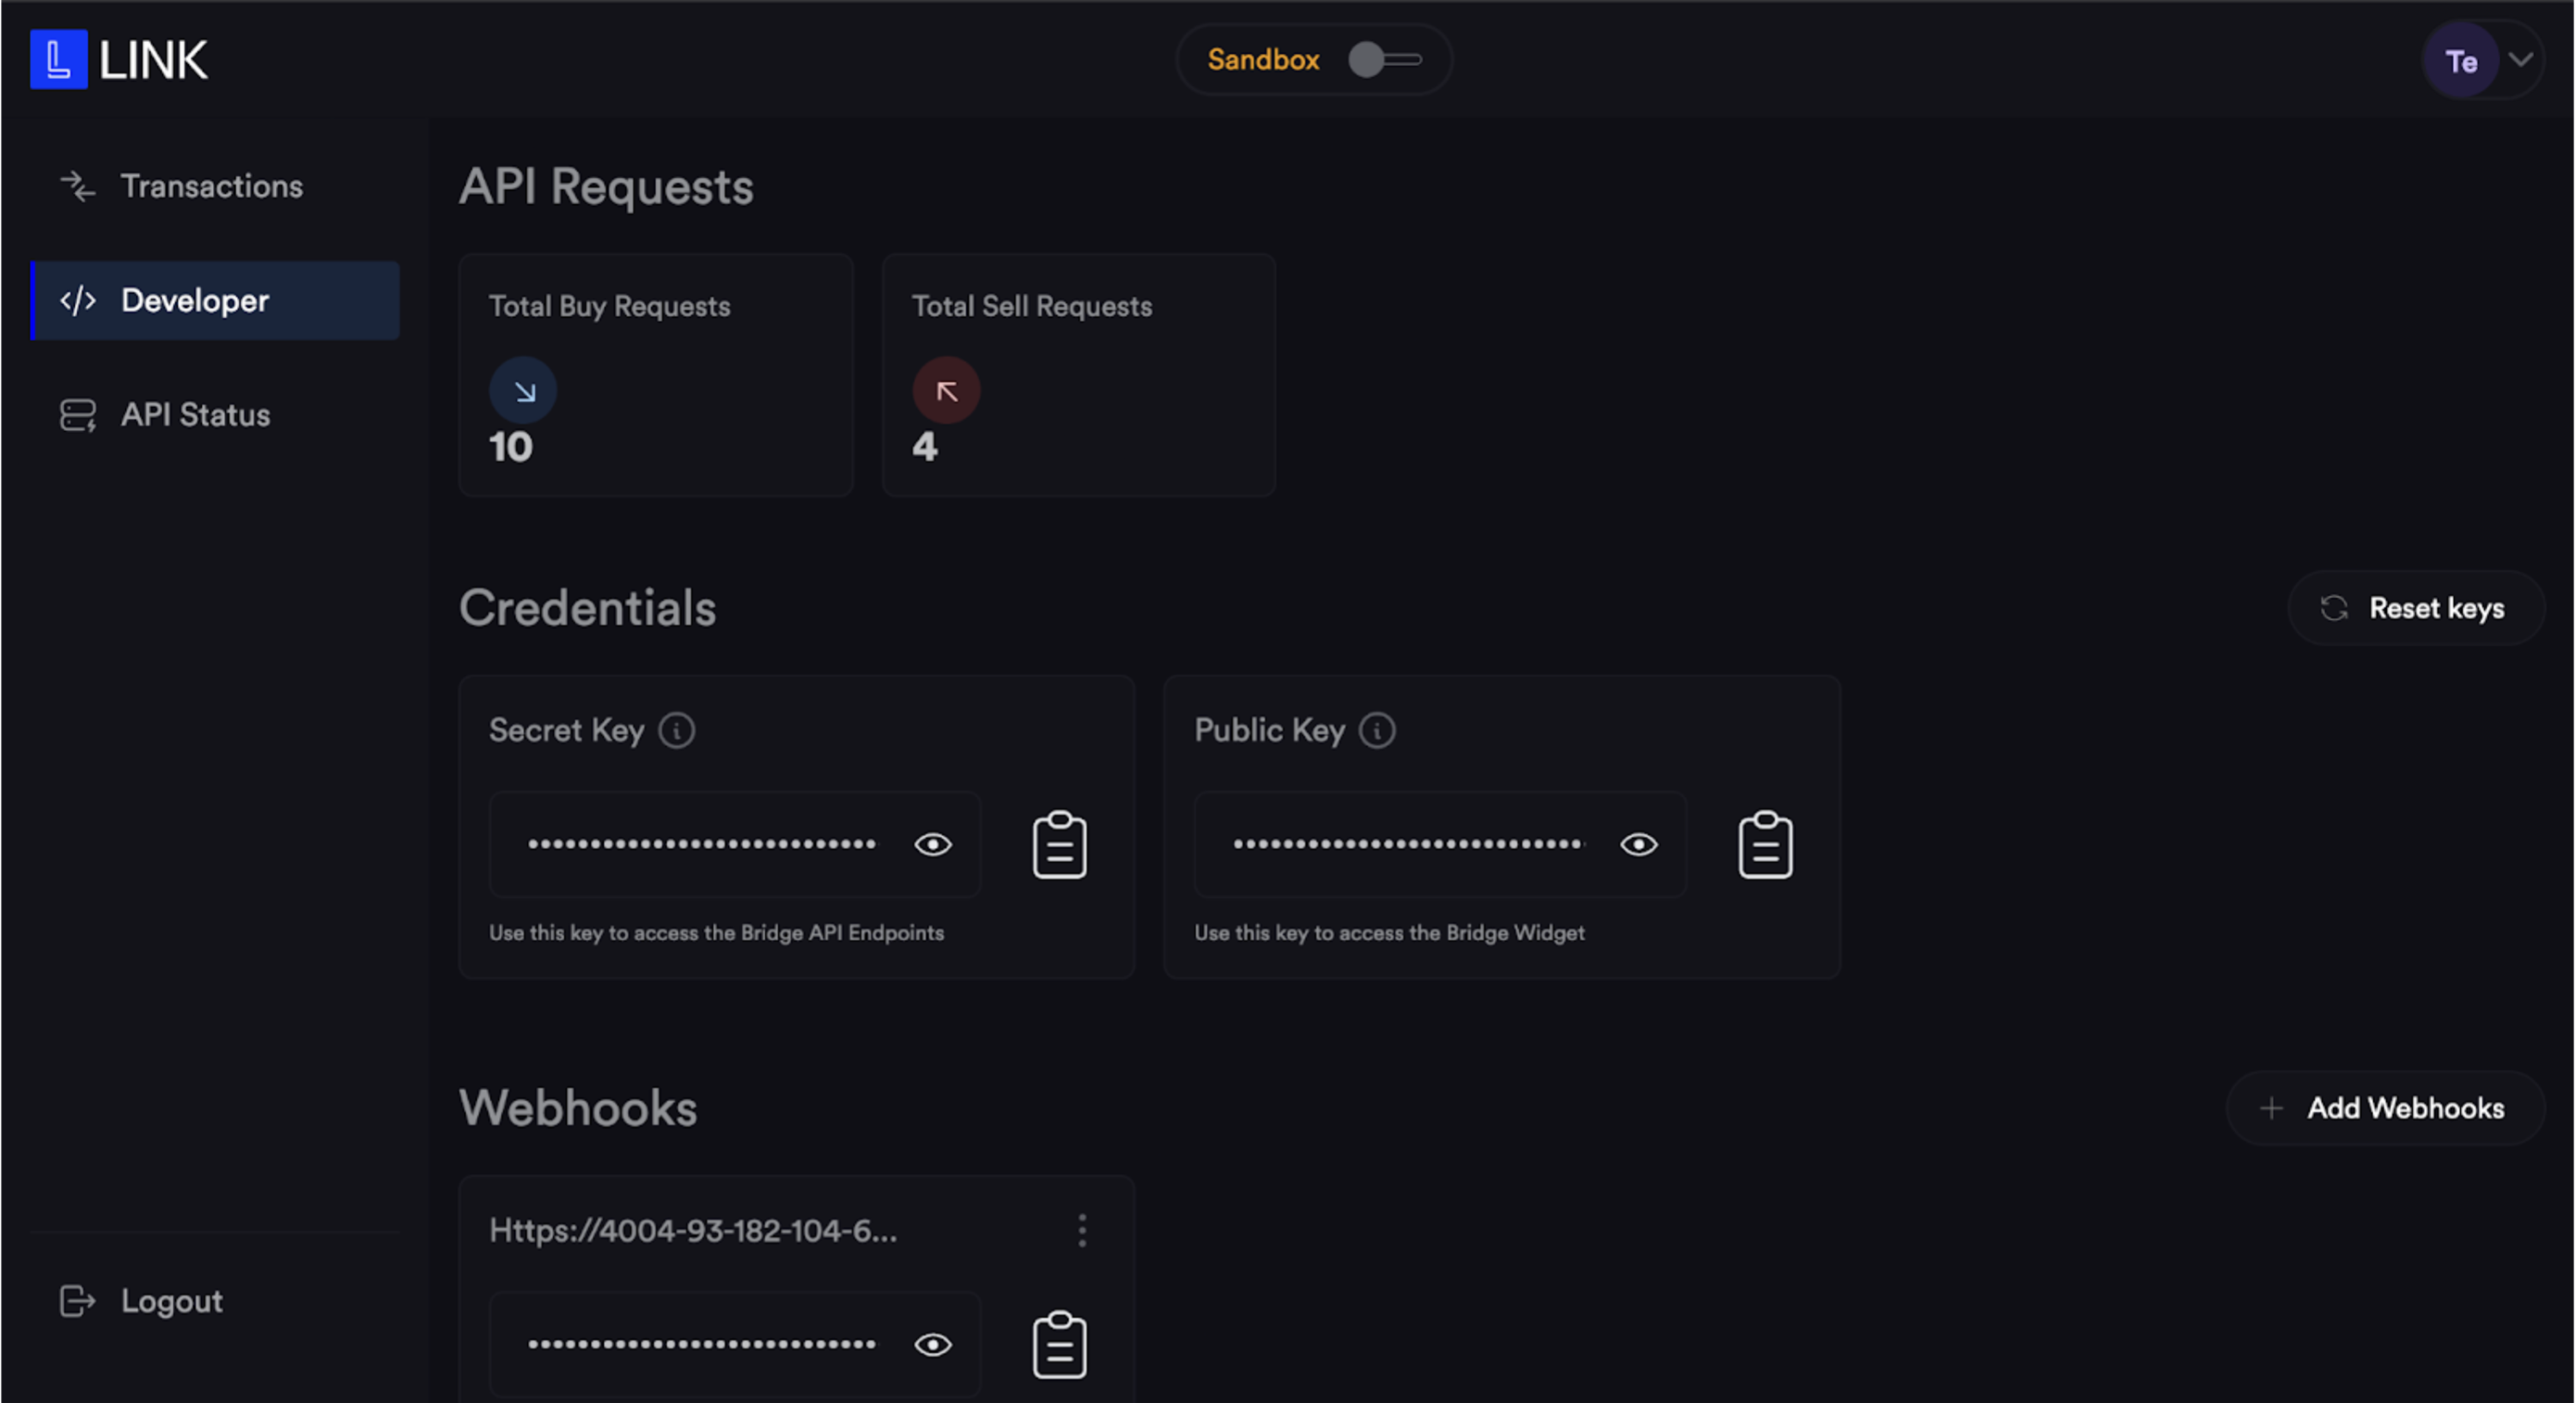Open the API Status page
Viewport: 2576px width, 1403px height.
point(195,415)
